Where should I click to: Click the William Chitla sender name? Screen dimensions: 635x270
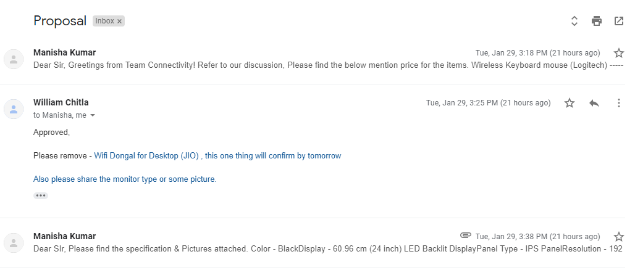click(60, 103)
